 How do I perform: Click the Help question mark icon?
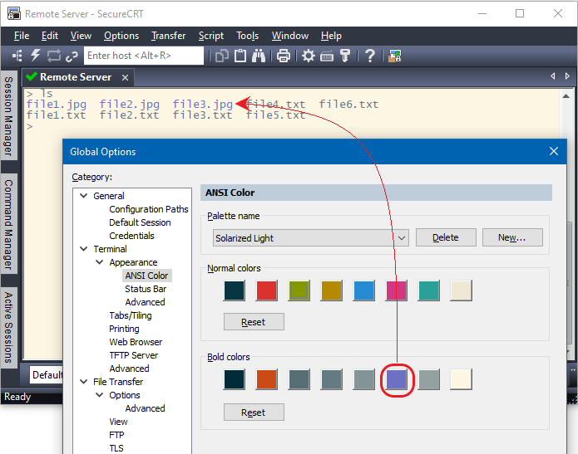(370, 56)
